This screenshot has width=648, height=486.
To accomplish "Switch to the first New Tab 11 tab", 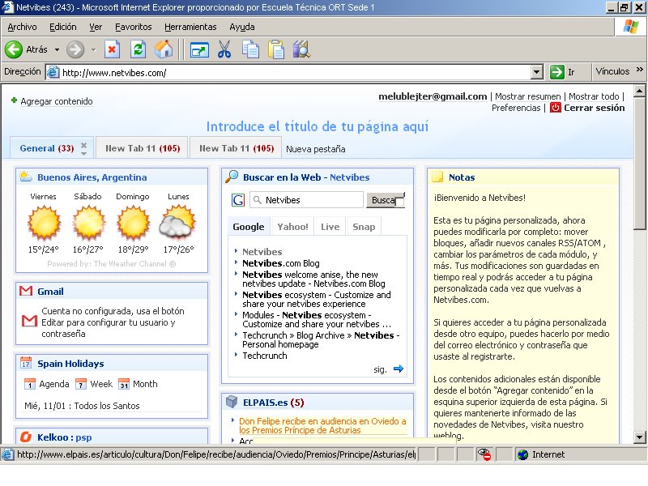I will 143,148.
